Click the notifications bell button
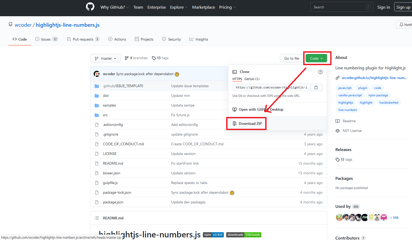Viewport: 412px width, 240px height. tap(404, 25)
